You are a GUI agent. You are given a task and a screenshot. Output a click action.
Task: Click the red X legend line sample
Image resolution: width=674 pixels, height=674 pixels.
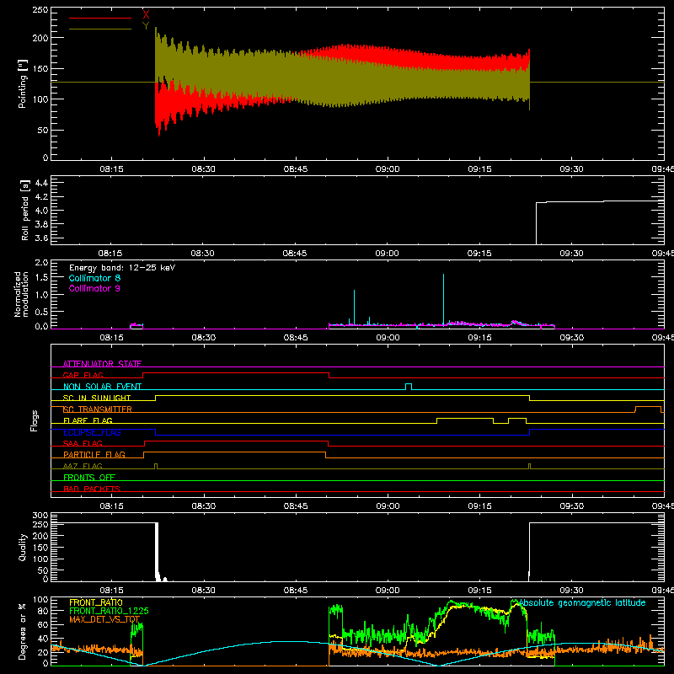[x=100, y=18]
